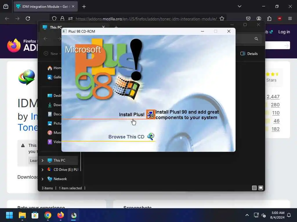Open a new Firefox tab

(84, 7)
